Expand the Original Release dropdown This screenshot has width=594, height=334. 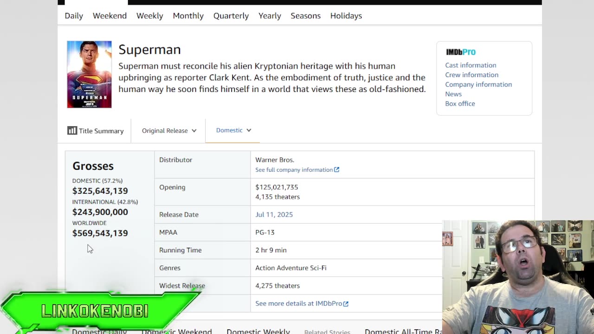pos(169,131)
